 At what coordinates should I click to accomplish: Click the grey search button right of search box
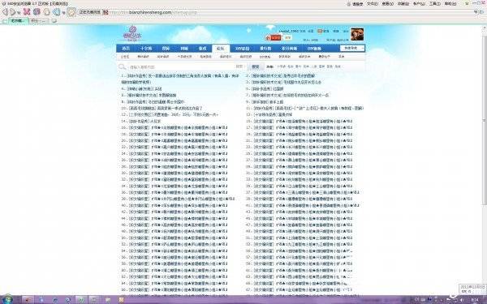tap(256, 66)
